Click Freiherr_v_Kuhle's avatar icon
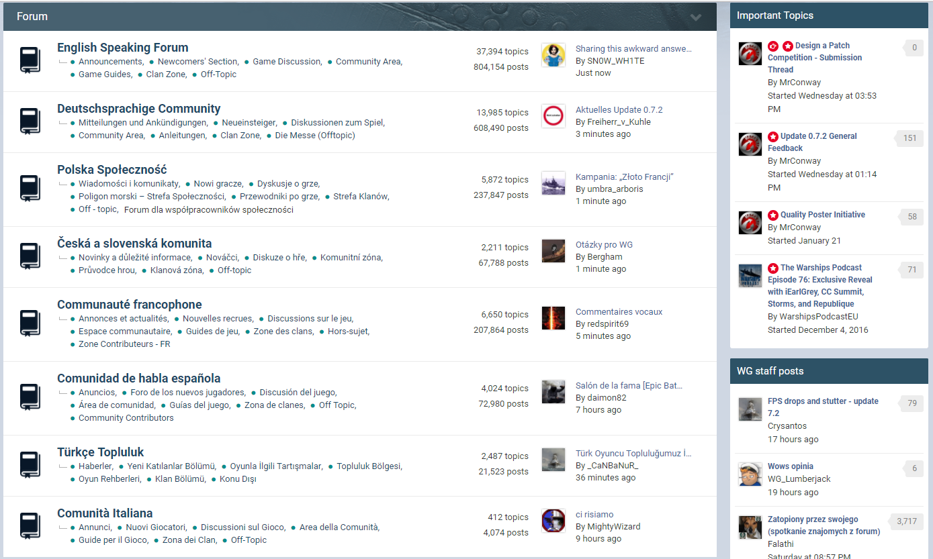 (553, 116)
